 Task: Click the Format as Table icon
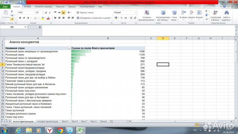[163, 14]
